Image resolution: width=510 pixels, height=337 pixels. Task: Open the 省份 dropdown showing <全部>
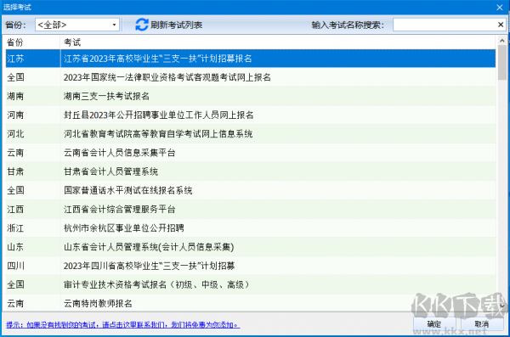pos(77,25)
